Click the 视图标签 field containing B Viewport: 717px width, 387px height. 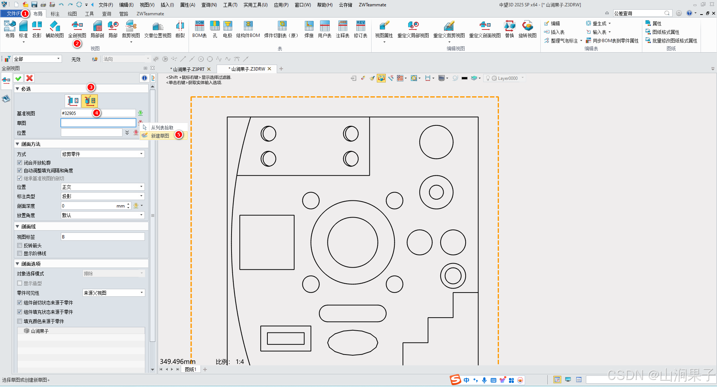(103, 237)
